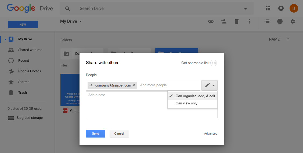Open the notifications bell
303x153 pixels.
(x=281, y=8)
